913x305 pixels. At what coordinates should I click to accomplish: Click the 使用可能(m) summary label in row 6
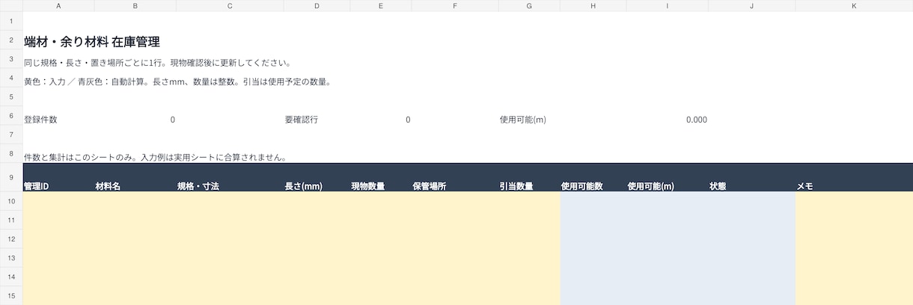click(x=523, y=120)
